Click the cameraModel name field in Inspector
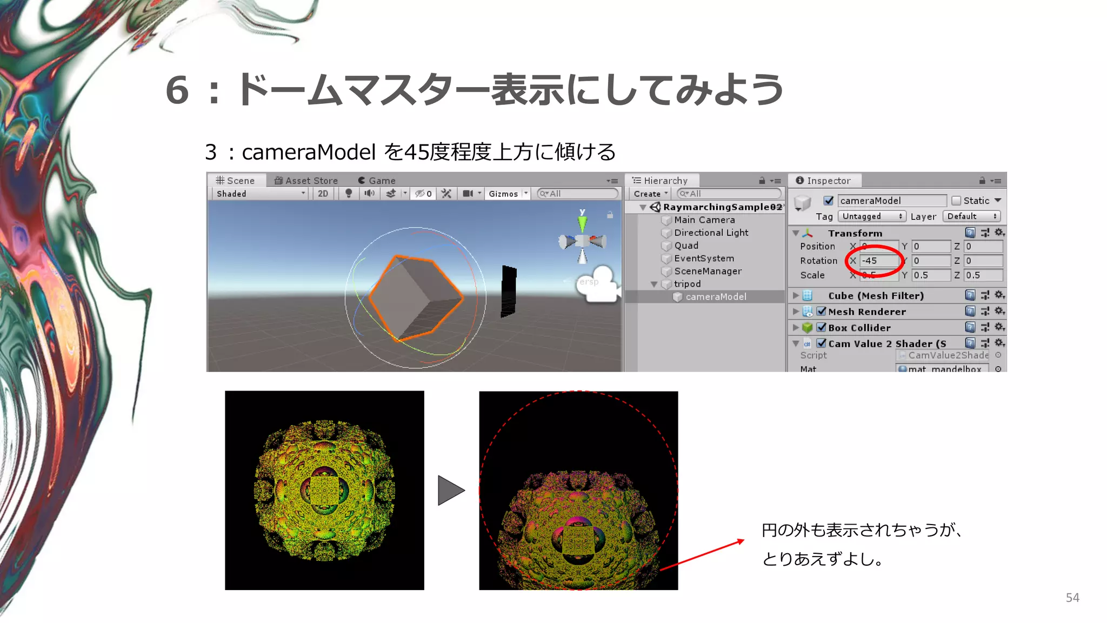This screenshot has height=623, width=1107. [892, 201]
